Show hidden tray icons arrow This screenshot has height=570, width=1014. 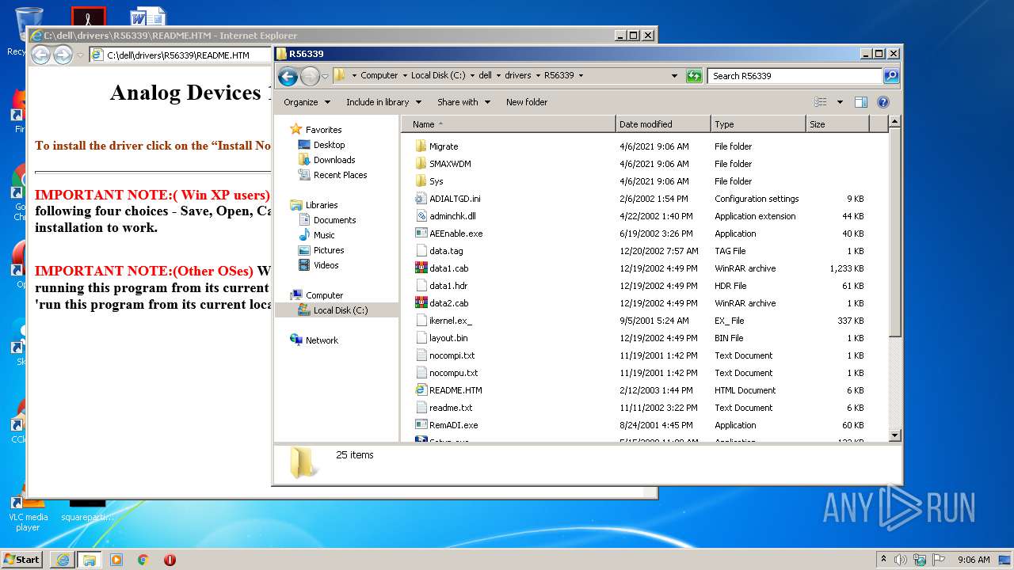(x=883, y=560)
